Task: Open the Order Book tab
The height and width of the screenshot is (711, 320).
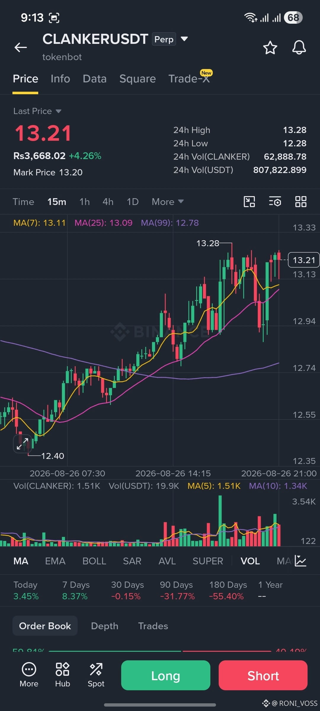Action: click(45, 626)
